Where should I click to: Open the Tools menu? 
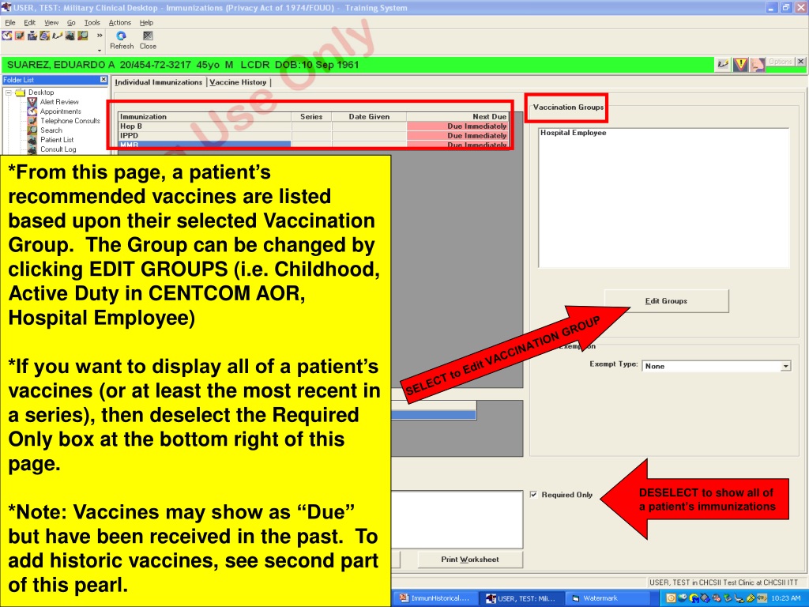tap(92, 23)
